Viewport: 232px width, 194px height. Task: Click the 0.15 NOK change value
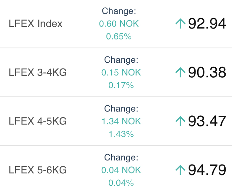click(121, 72)
